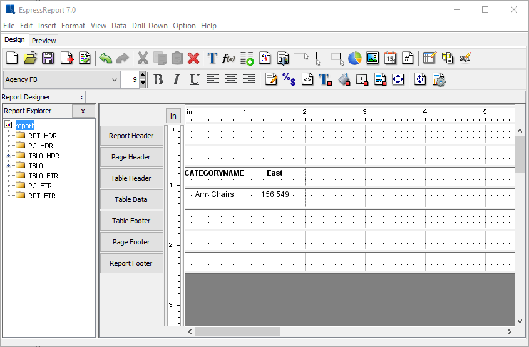Export report using red arrow page icon

[x=66, y=58]
